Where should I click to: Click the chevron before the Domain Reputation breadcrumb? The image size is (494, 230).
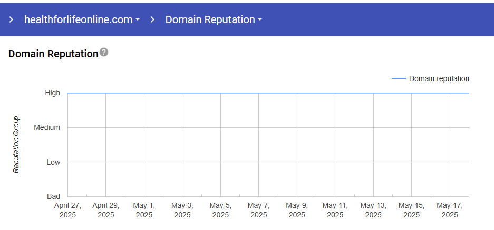(152, 20)
